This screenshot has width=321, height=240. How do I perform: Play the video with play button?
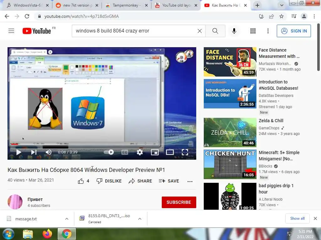[x=18, y=152]
